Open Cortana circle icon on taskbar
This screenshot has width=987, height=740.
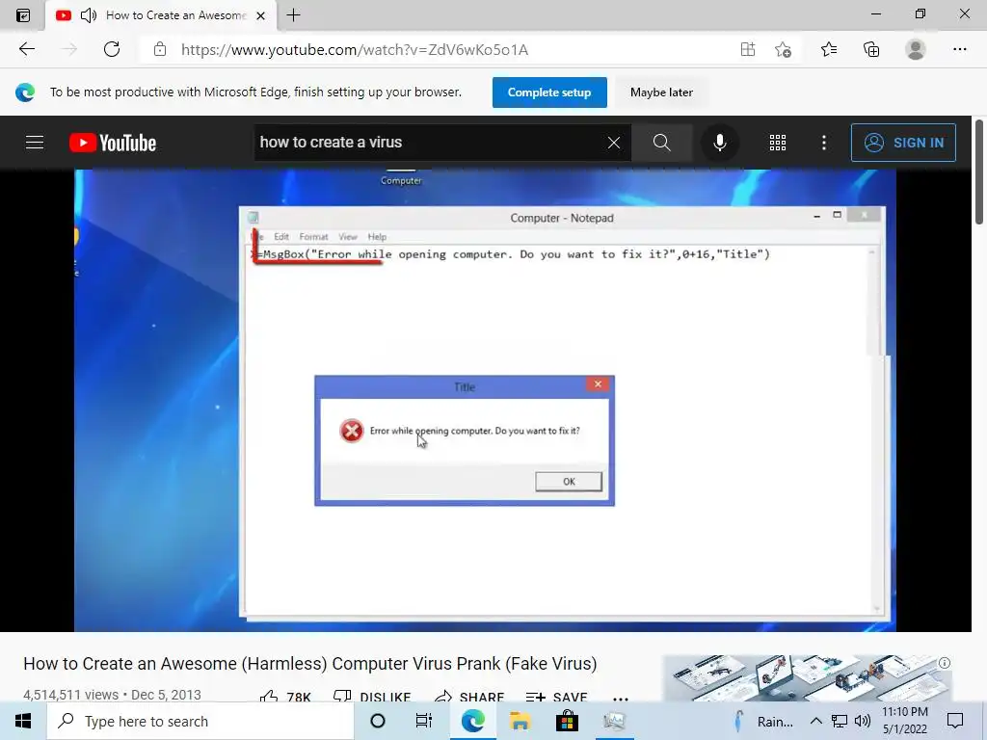pos(378,721)
